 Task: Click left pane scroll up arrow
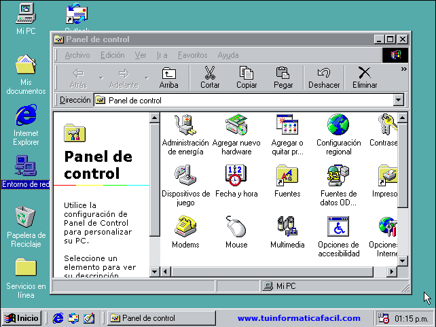coord(154,118)
